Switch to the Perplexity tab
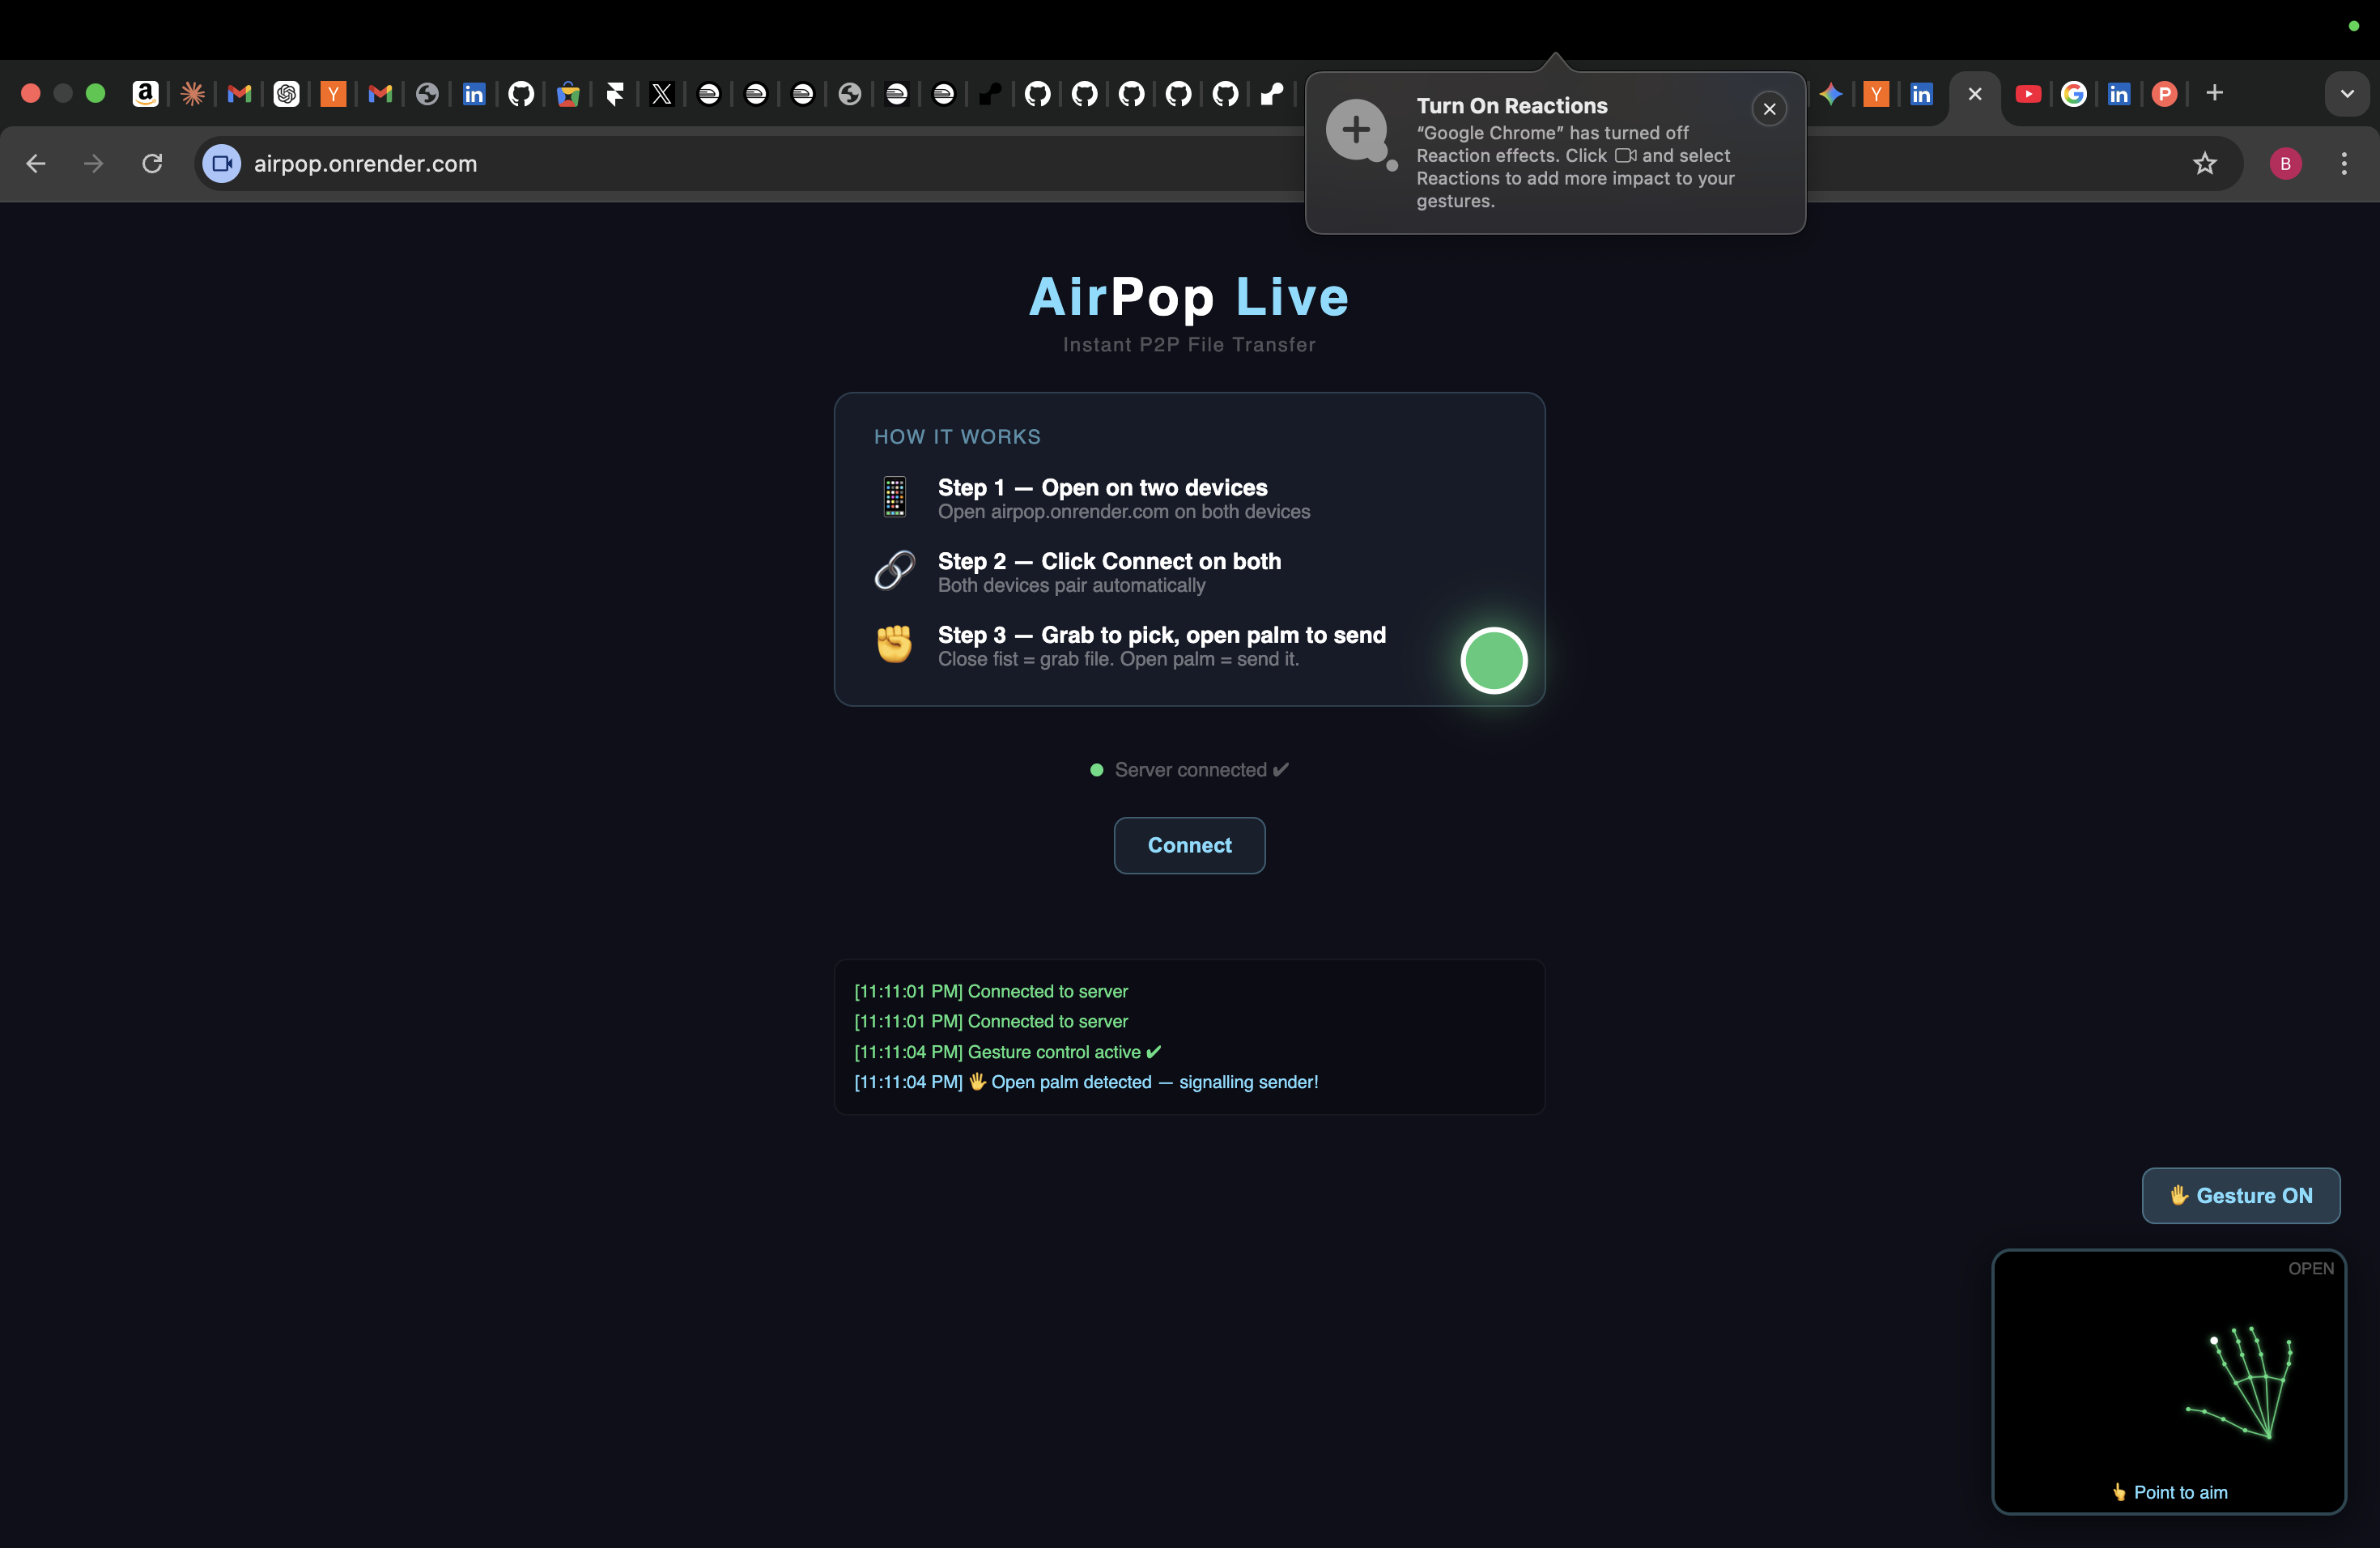 pyautogui.click(x=2165, y=93)
